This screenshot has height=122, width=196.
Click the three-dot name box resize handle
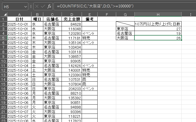31,6
